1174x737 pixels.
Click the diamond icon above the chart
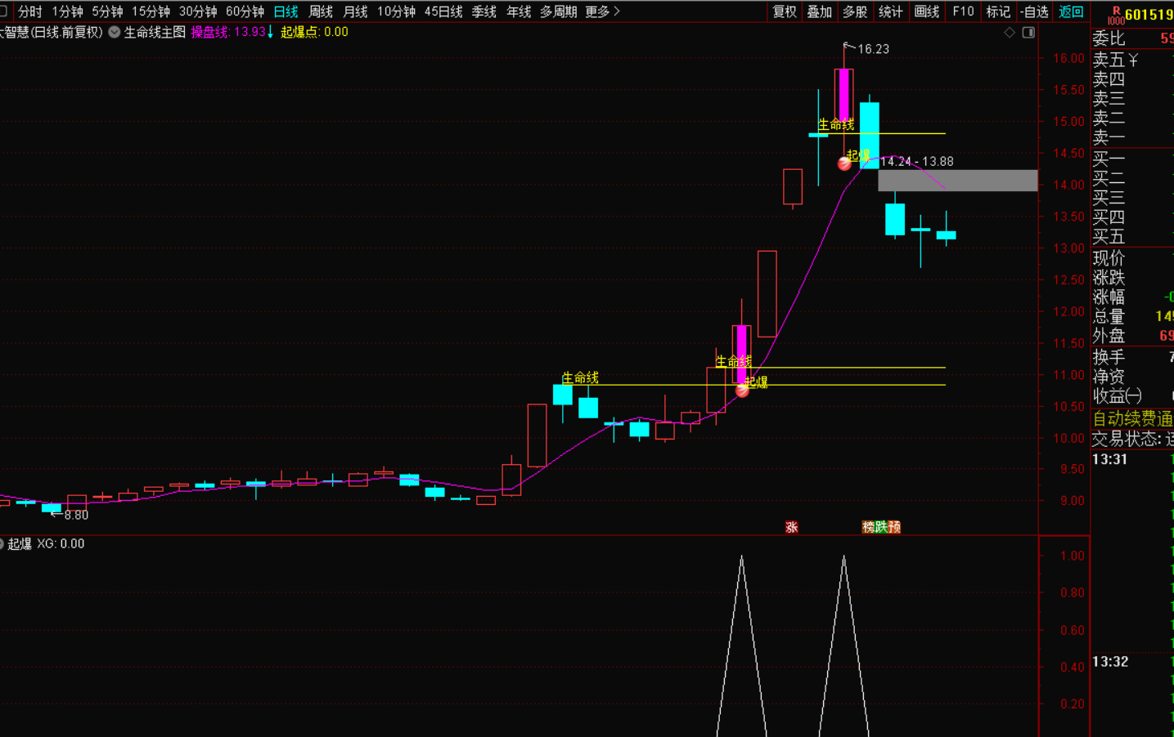pyautogui.click(x=1010, y=33)
